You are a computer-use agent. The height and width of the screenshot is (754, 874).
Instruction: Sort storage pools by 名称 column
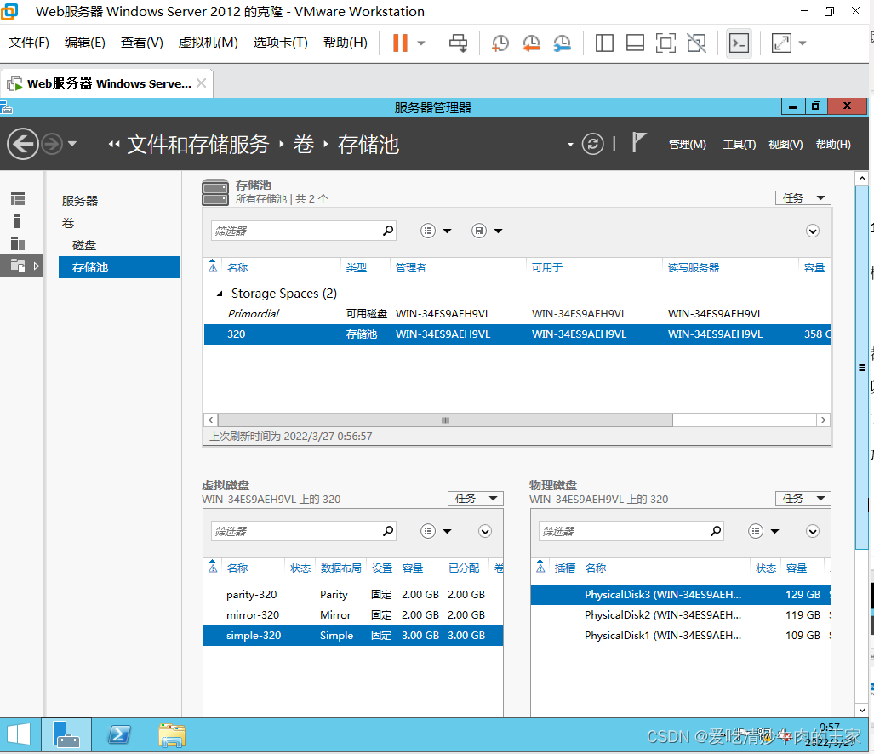pyautogui.click(x=237, y=267)
